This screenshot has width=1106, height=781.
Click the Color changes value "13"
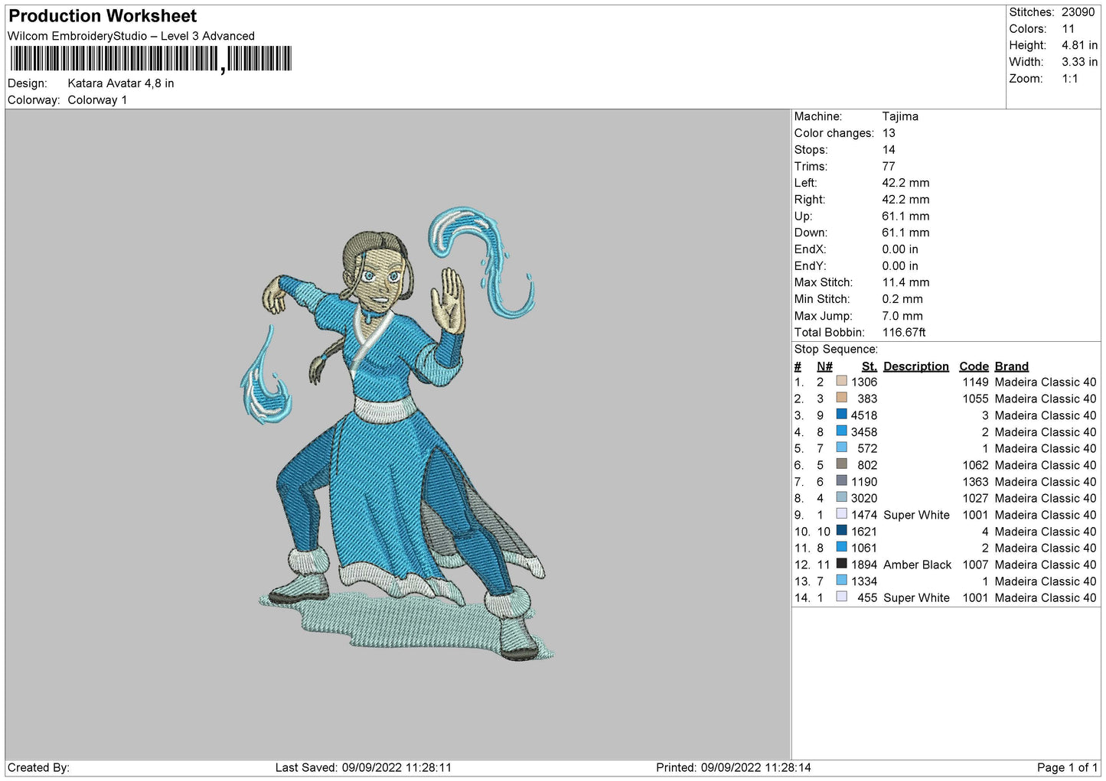coord(889,133)
